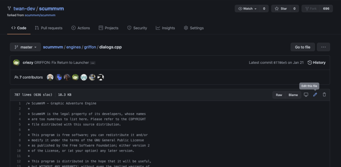
Task: Click third contributor avatar
Action: click(67, 77)
